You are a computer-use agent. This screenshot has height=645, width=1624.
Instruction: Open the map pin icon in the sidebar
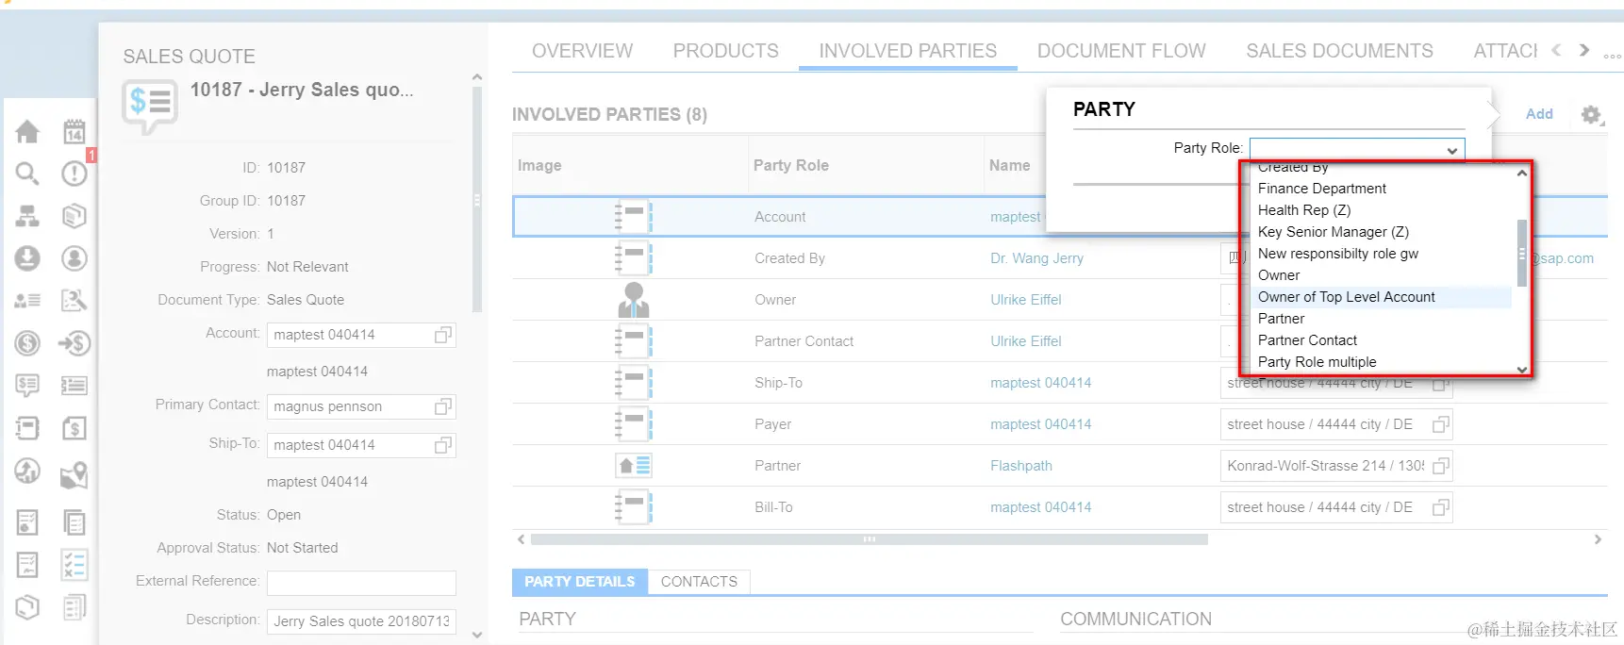[75, 475]
